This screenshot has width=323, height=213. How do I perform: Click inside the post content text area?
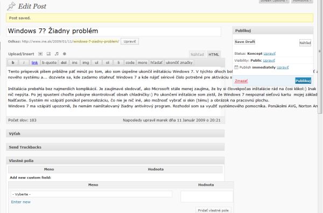coord(115,91)
